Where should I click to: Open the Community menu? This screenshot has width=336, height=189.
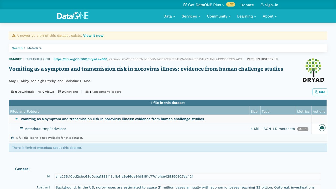point(219,16)
